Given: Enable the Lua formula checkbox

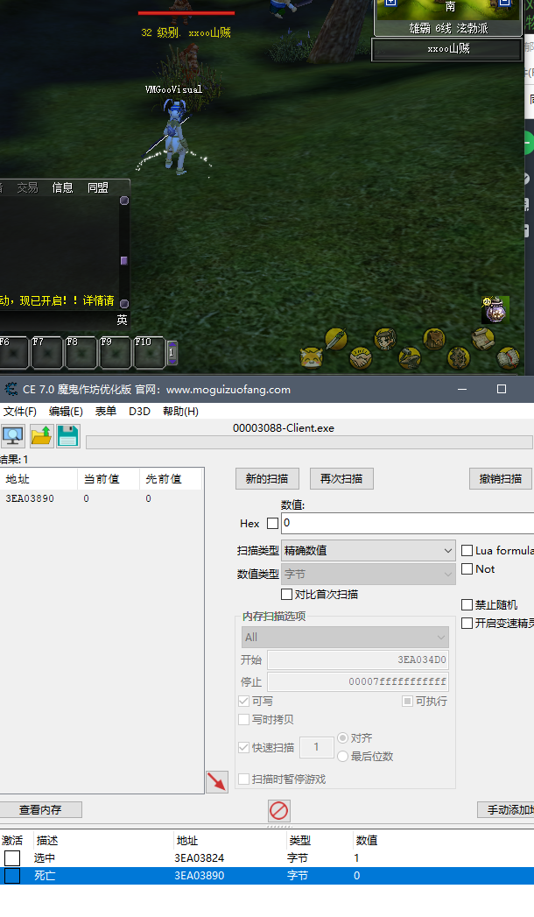Looking at the screenshot, I should [467, 550].
